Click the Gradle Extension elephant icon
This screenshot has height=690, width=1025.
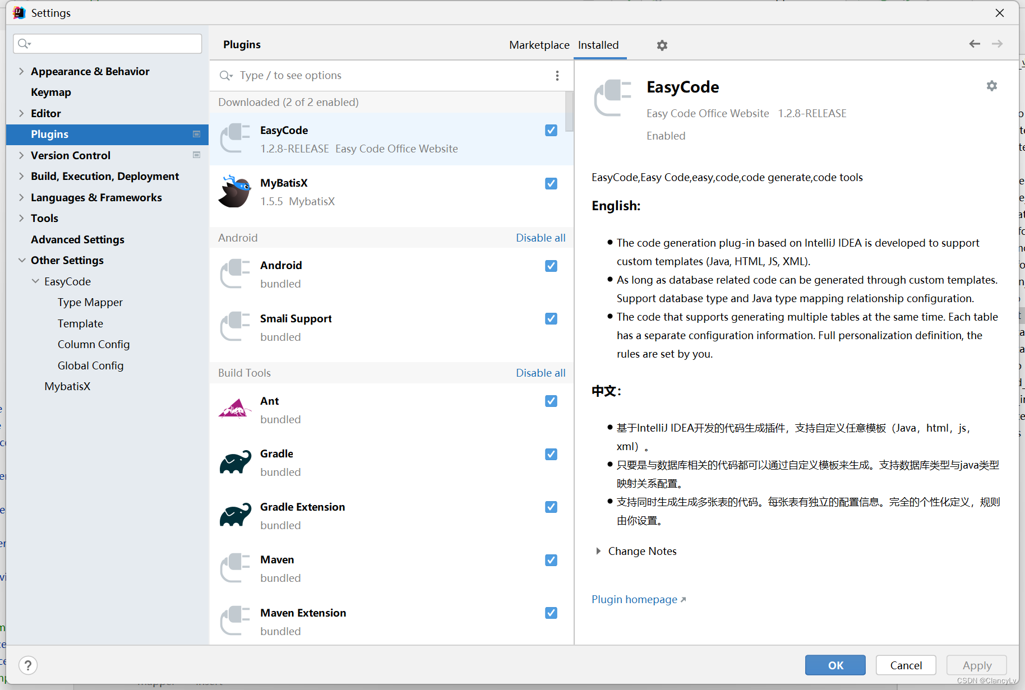235,516
